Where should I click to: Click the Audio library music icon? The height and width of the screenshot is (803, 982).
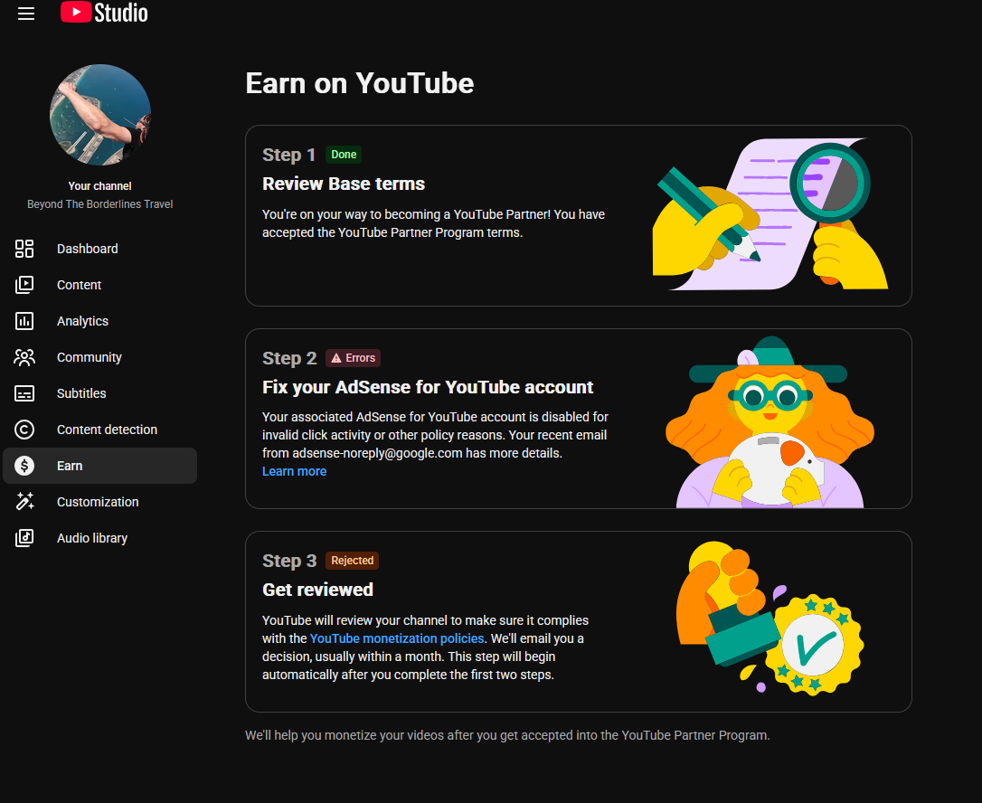coord(24,538)
